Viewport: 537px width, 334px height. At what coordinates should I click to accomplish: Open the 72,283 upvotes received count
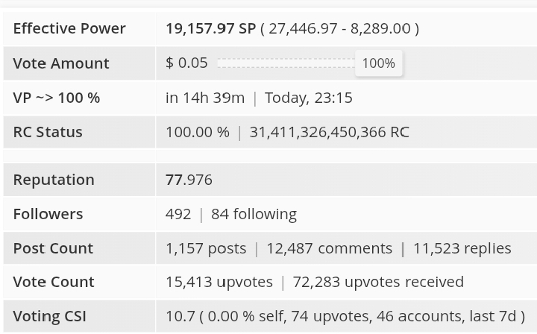point(378,282)
